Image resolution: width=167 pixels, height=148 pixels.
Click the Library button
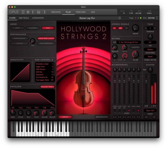coord(65,117)
